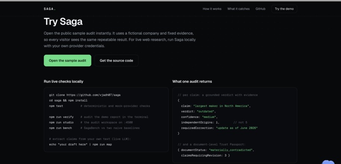Click the claimsRequiringRevision: 3 line
Viewport: 341px width, 164px height.
(x=205, y=155)
